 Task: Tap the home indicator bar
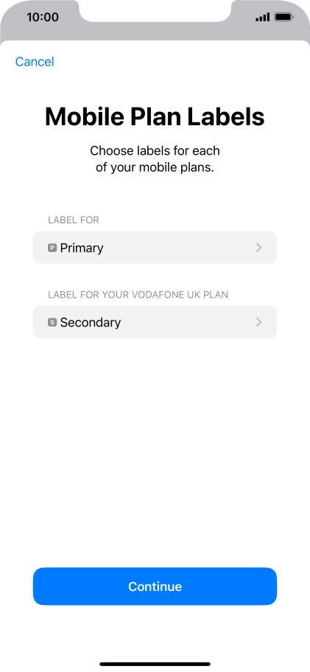click(155, 665)
